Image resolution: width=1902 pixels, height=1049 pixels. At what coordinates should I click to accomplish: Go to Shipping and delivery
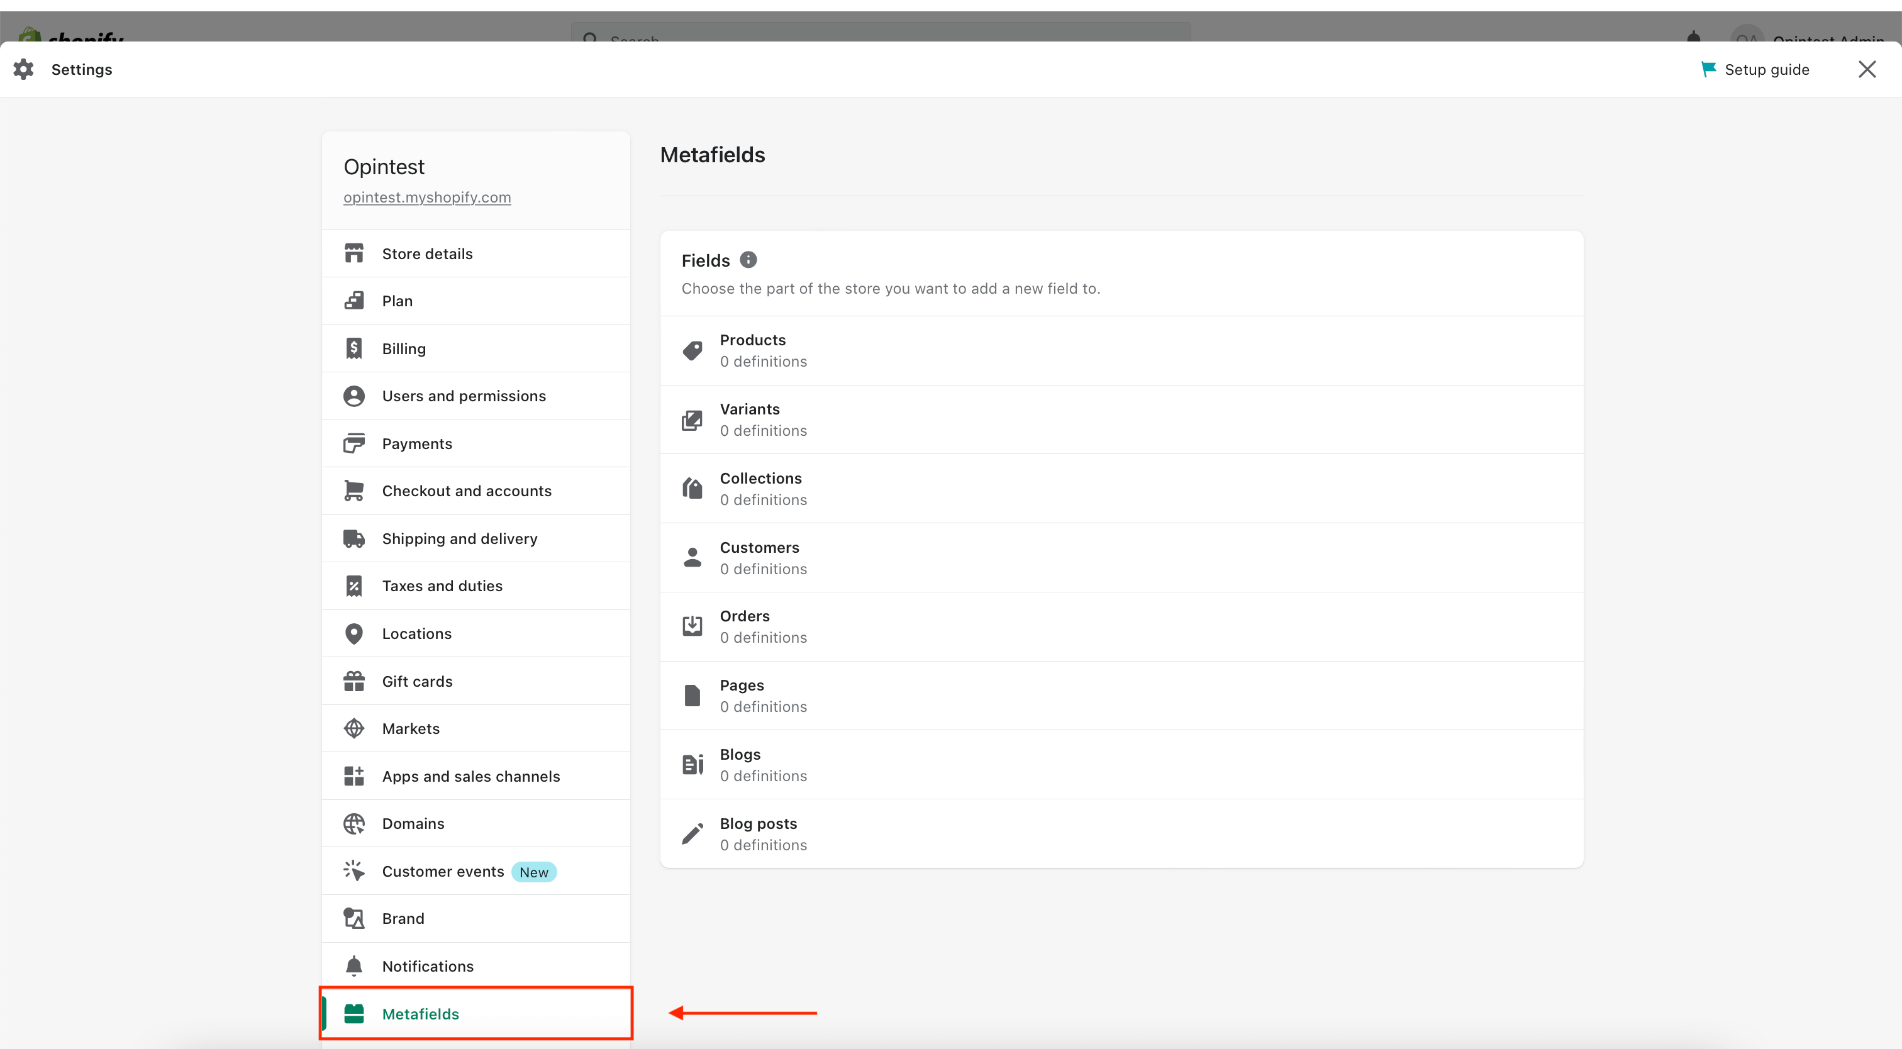[475, 538]
